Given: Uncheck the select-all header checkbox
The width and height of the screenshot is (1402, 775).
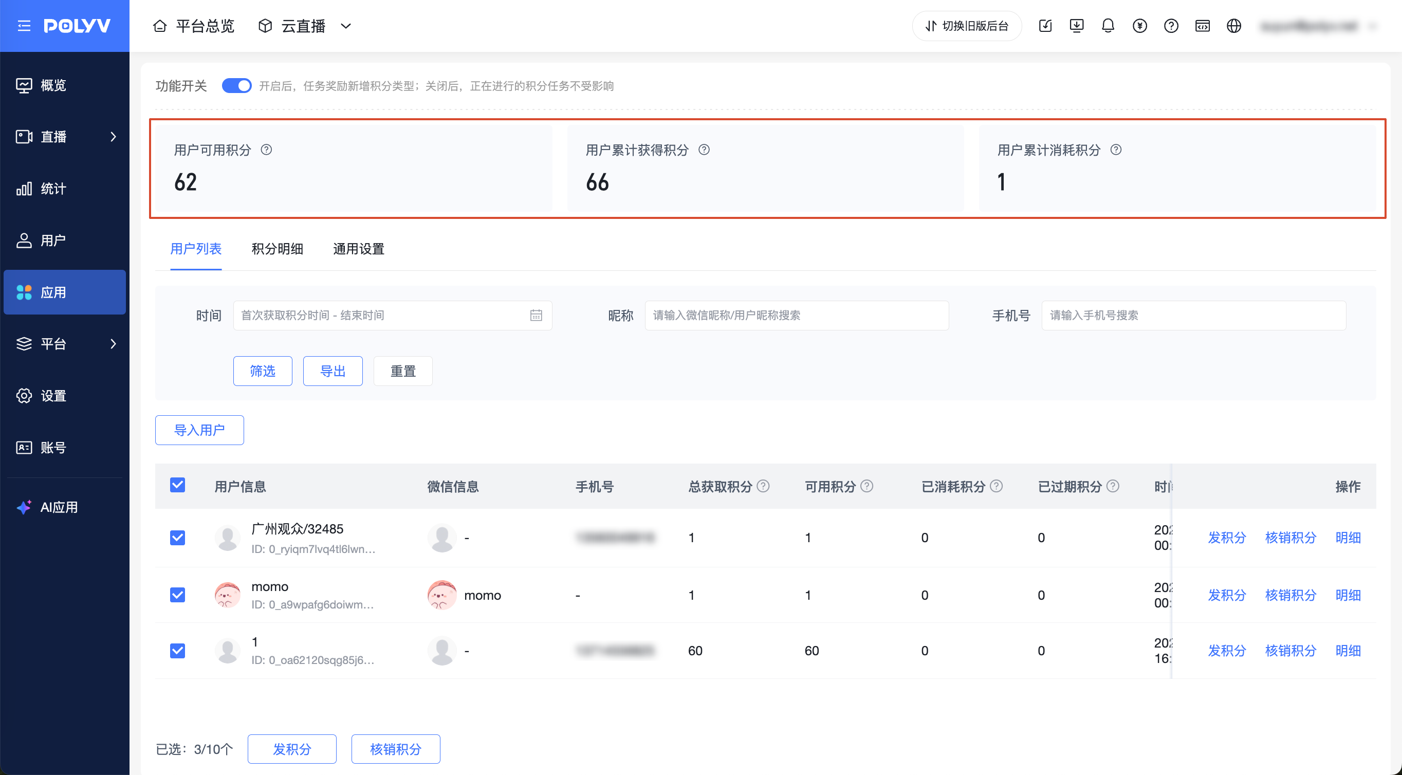Looking at the screenshot, I should coord(177,485).
